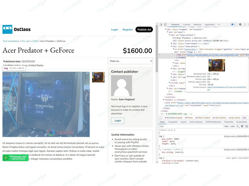The height and width of the screenshot is (186, 249).
Task: Toggle the :hov element state panel
Action: point(226,126)
